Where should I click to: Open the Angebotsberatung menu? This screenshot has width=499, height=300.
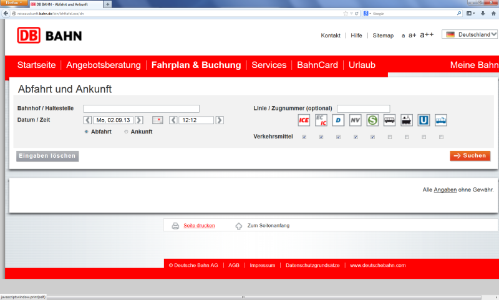(x=104, y=65)
